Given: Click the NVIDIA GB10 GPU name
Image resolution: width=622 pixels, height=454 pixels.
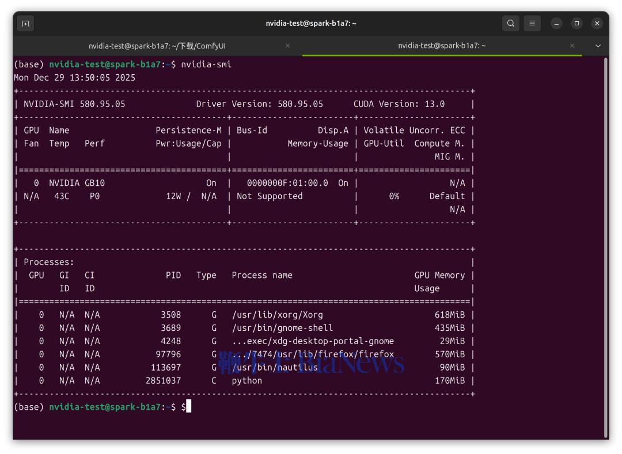Looking at the screenshot, I should pyautogui.click(x=77, y=183).
